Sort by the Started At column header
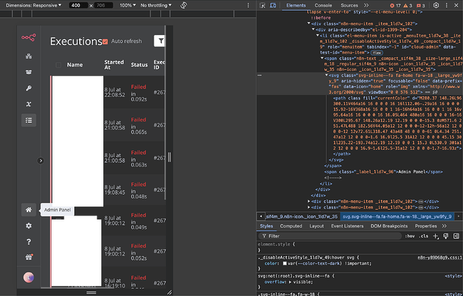This screenshot has width=463, height=296. pyautogui.click(x=113, y=64)
